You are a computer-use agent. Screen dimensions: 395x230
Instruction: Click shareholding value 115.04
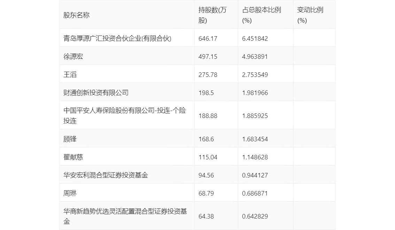(208, 157)
